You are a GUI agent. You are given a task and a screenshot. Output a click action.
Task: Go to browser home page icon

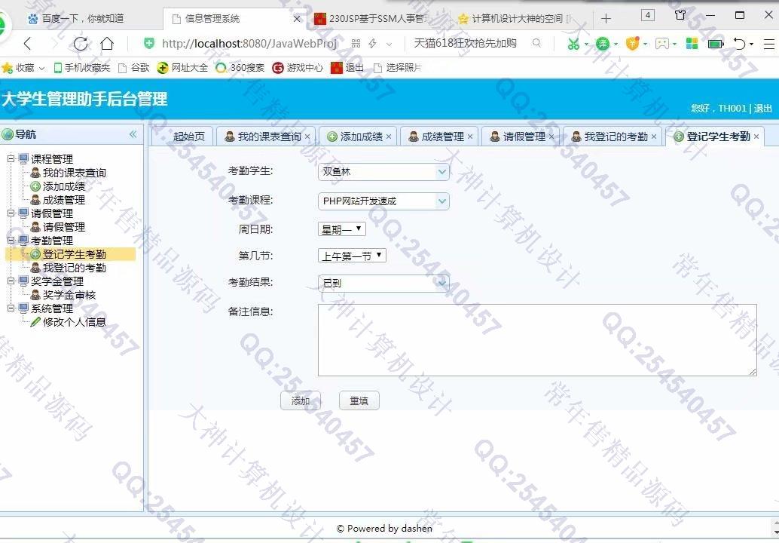(x=107, y=44)
